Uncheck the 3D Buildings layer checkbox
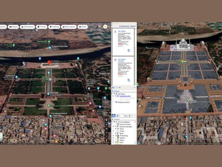Image resolution: width=222 pixels, height=167 pixels. tap(116, 136)
